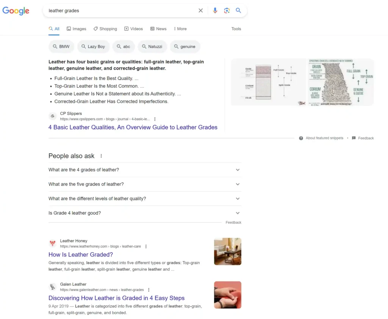Click the 'Galen Leather' site name
This screenshot has height=319, width=388.
pyautogui.click(x=73, y=284)
